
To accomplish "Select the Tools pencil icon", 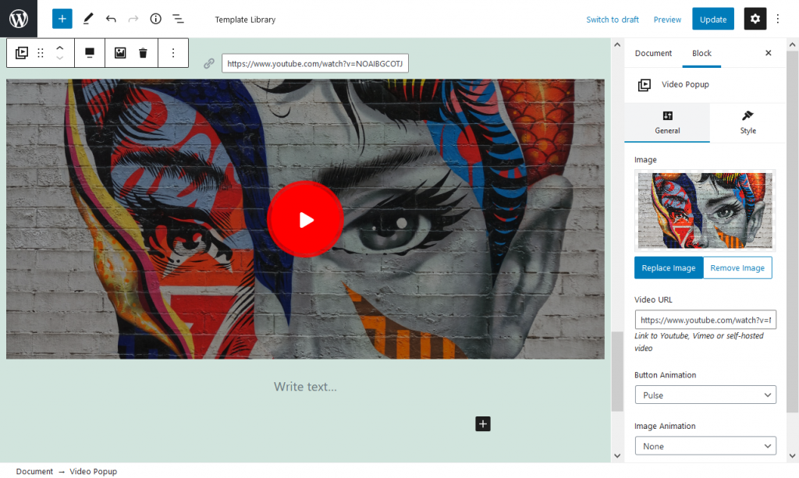I will [87, 19].
